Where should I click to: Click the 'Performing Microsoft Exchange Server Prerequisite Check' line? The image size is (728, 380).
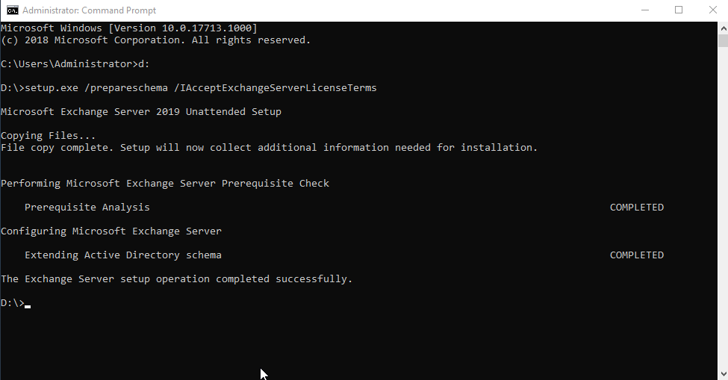click(165, 183)
